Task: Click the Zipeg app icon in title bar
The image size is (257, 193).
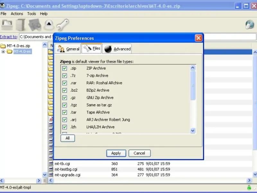Action: 2,6
